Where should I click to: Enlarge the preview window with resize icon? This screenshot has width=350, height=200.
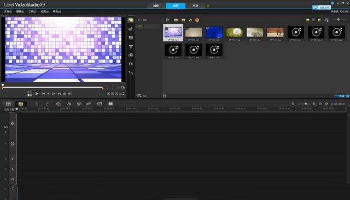(123, 88)
